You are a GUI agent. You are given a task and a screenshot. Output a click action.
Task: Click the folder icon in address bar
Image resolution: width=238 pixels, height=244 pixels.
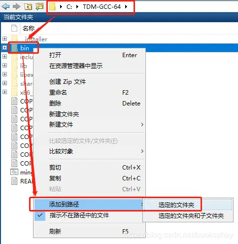click(52, 7)
